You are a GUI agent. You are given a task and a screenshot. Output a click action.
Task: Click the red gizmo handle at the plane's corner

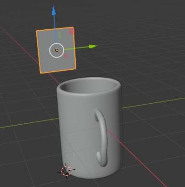72,31
